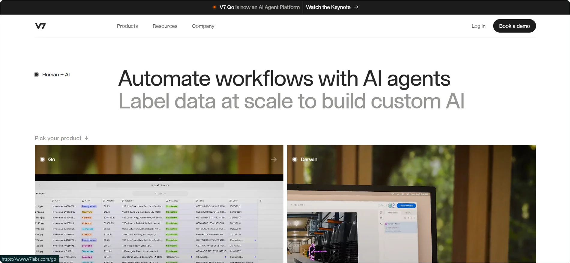The height and width of the screenshot is (263, 570).
Task: Click the $30,588.80 amount cell
Action: 109,218
